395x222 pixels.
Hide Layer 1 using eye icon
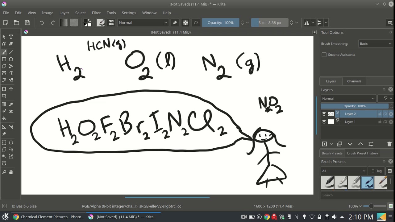point(324,122)
